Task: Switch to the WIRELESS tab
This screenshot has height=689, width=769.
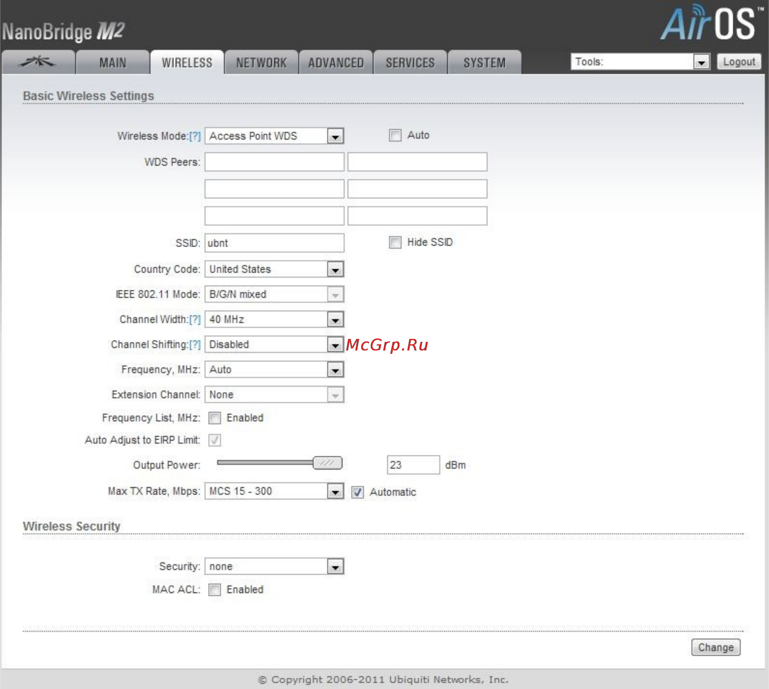Action: pyautogui.click(x=187, y=62)
